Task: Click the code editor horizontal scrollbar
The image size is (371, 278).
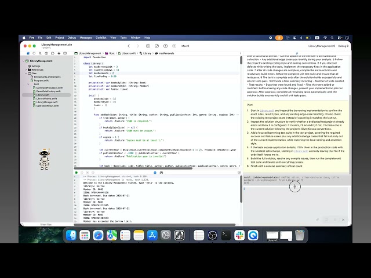Action: click(x=133, y=169)
